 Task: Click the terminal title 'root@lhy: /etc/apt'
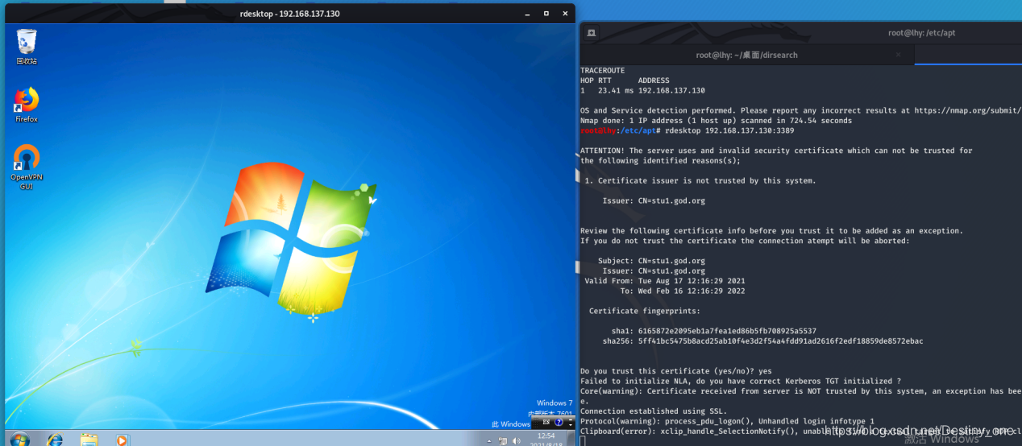click(x=921, y=33)
